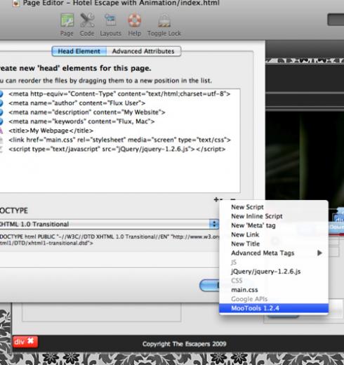Pick main.css from the menu

click(274, 290)
